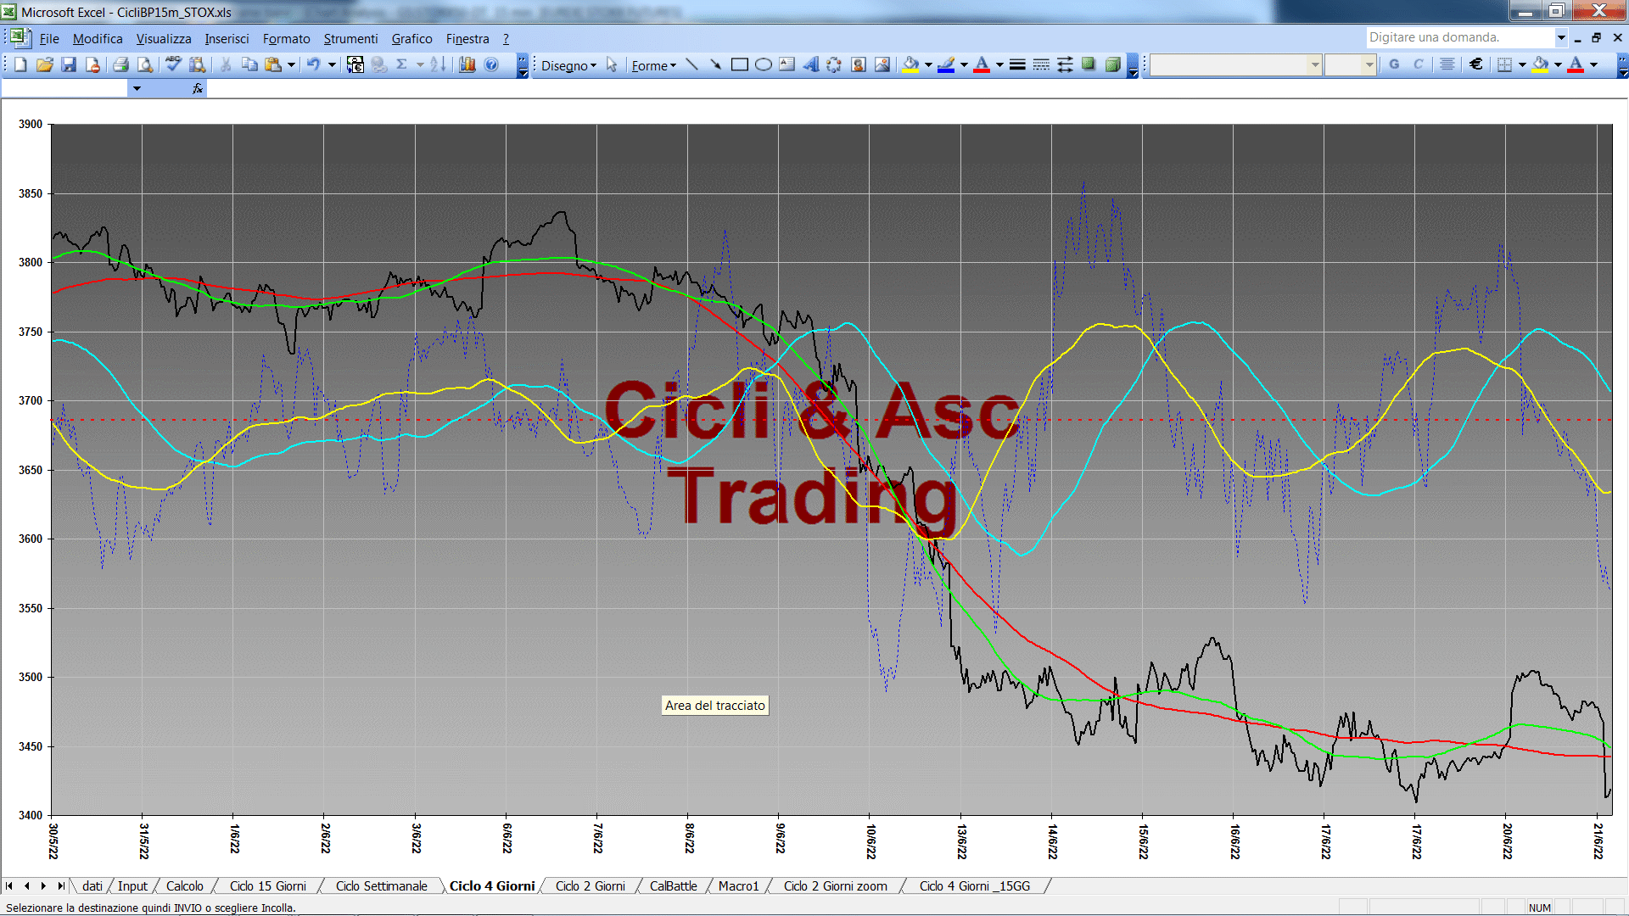Click the drawing Line Color blue swatch
1629x916 pixels.
(946, 64)
